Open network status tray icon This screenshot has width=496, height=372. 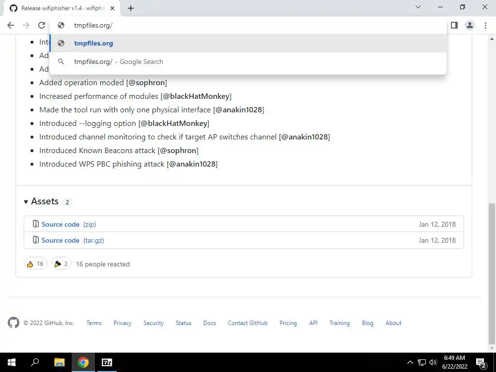[422, 362]
